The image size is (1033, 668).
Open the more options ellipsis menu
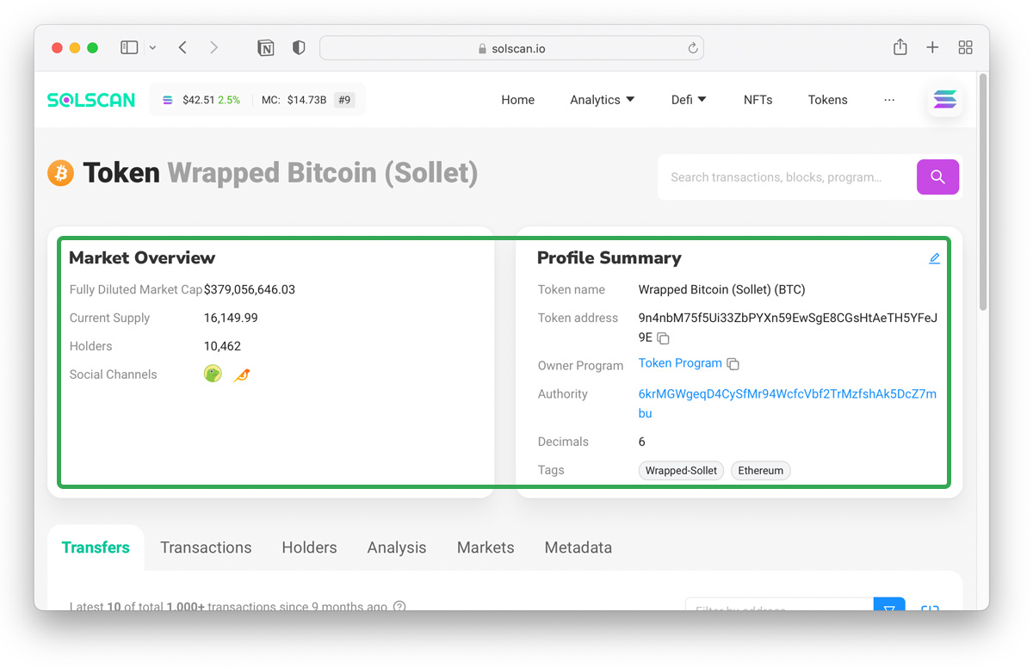click(888, 100)
